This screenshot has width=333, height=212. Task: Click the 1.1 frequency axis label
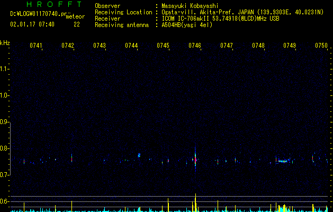click(x=4, y=69)
